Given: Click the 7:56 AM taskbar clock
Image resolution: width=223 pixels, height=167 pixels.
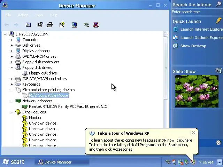Looking at the screenshot, I should point(206,162).
